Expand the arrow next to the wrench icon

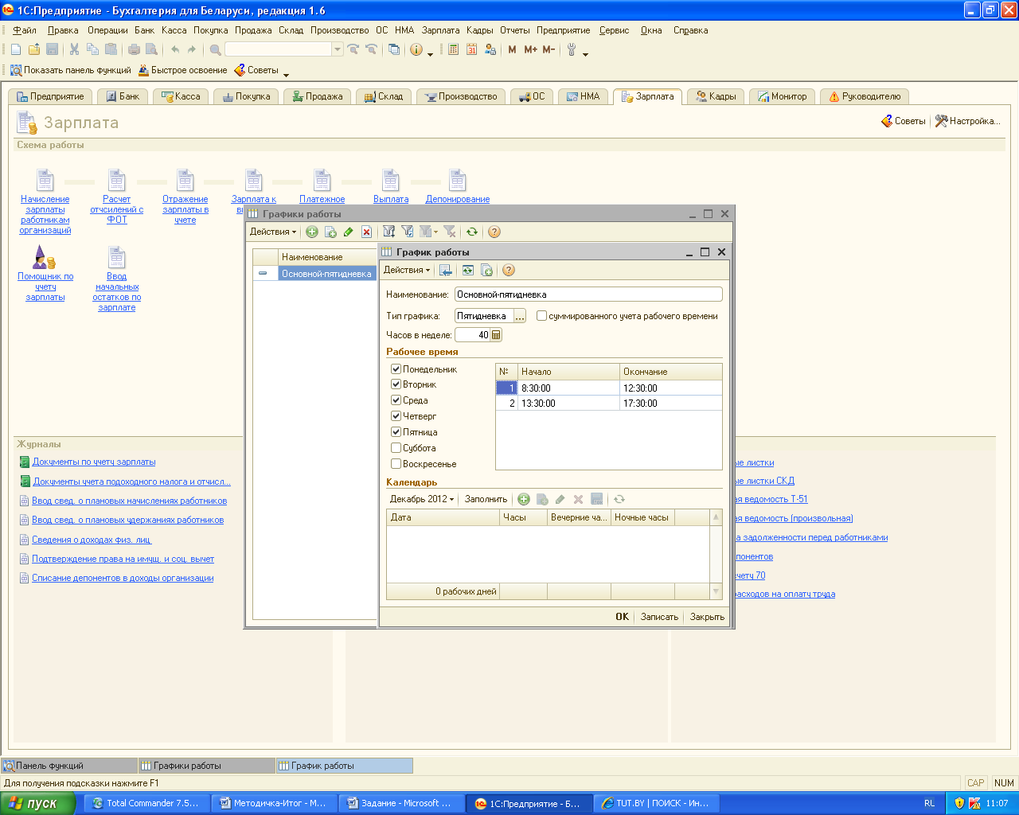[x=586, y=53]
